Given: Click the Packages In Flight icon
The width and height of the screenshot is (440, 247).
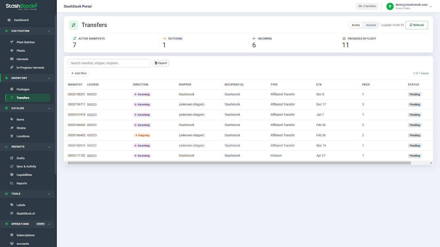Looking at the screenshot, I should (x=344, y=38).
